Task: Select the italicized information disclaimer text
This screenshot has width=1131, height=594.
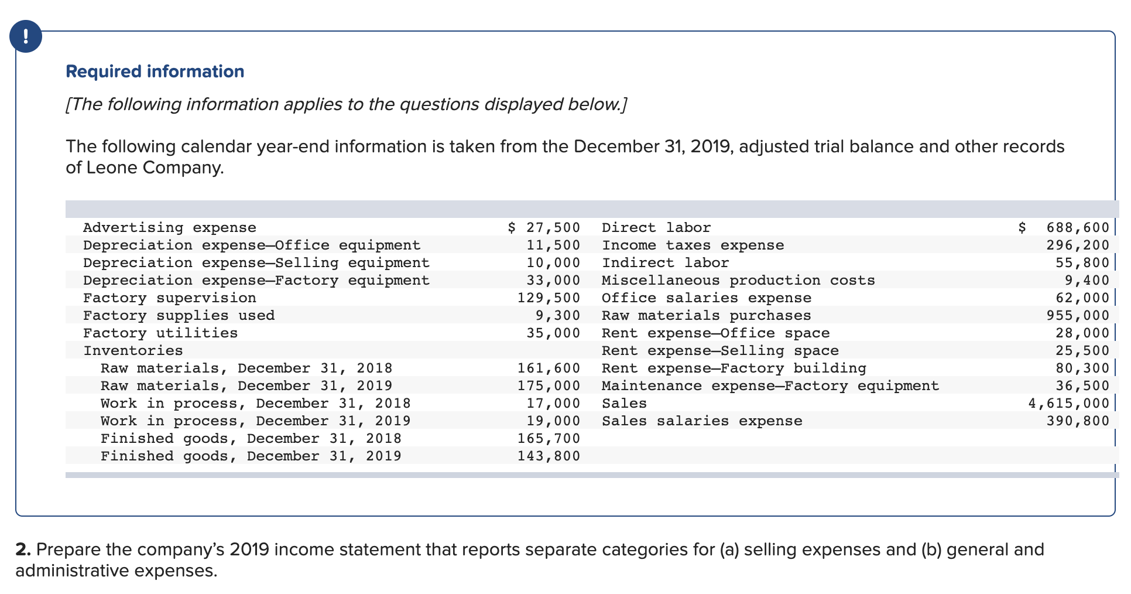Action: pyautogui.click(x=345, y=104)
